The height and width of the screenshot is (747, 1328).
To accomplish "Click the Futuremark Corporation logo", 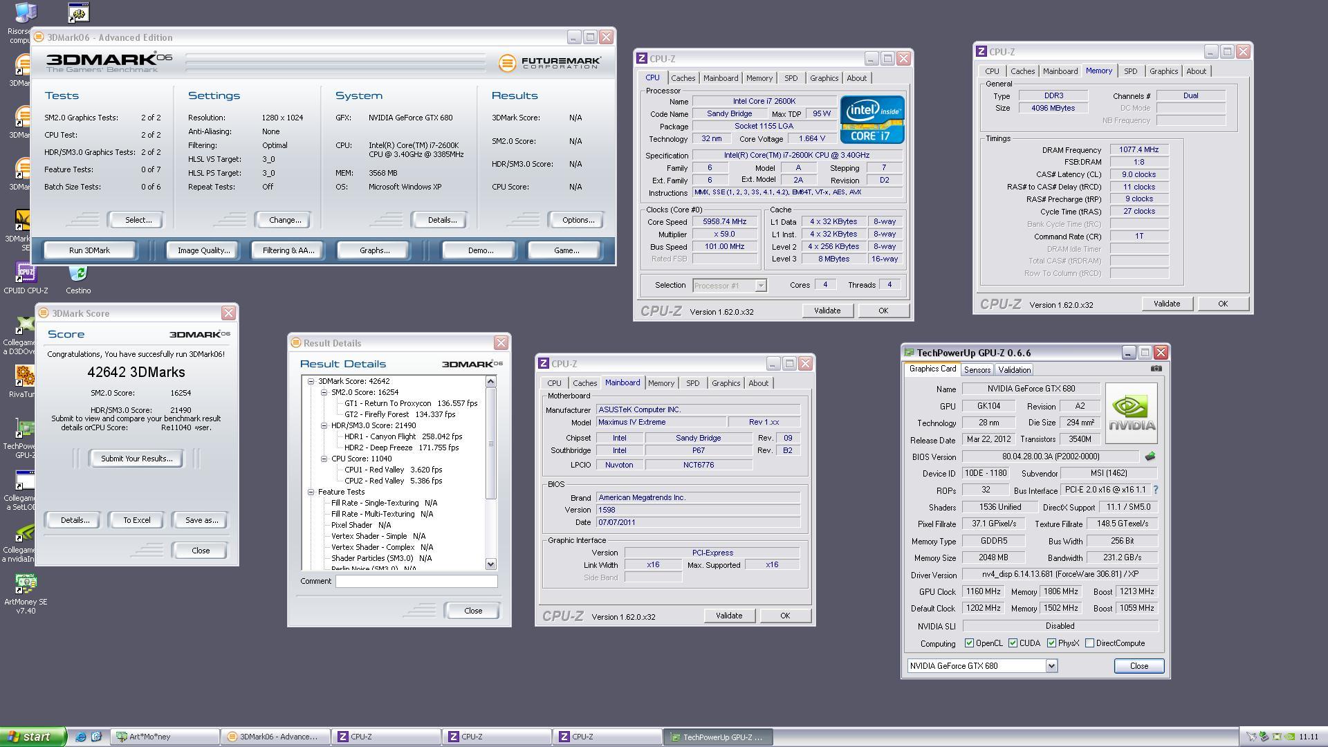I will [x=550, y=63].
